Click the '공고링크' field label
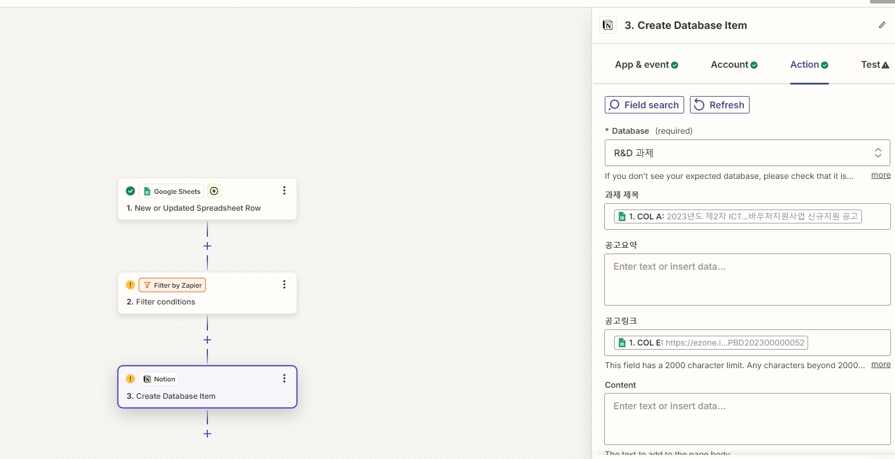Viewport: 895px width, 459px height. pos(621,321)
